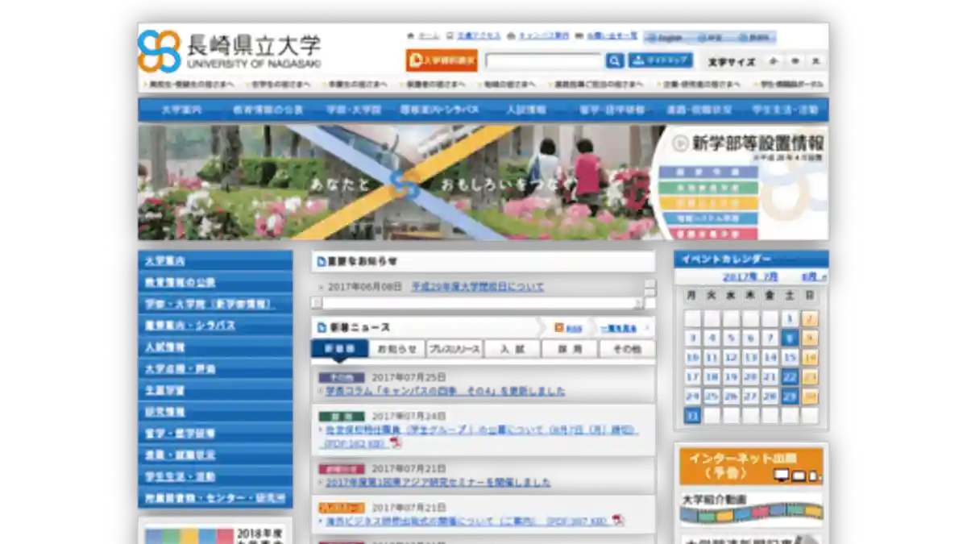The image size is (967, 544).
Task: Open the RSS feed icon
Action: coord(558,327)
